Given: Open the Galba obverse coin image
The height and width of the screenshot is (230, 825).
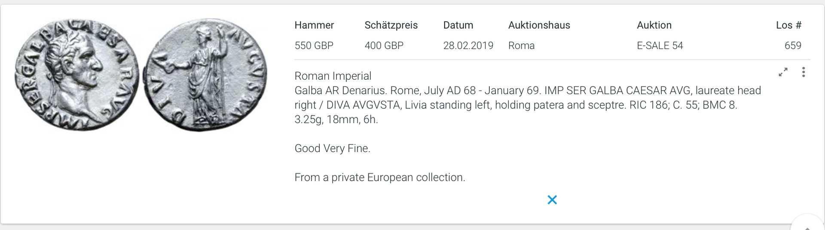Looking at the screenshot, I should tap(77, 75).
